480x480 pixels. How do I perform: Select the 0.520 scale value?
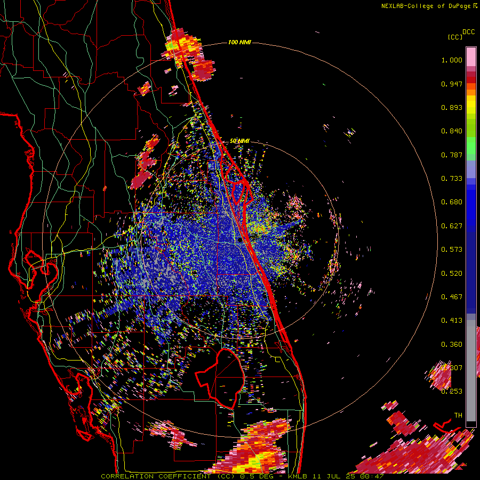452,274
